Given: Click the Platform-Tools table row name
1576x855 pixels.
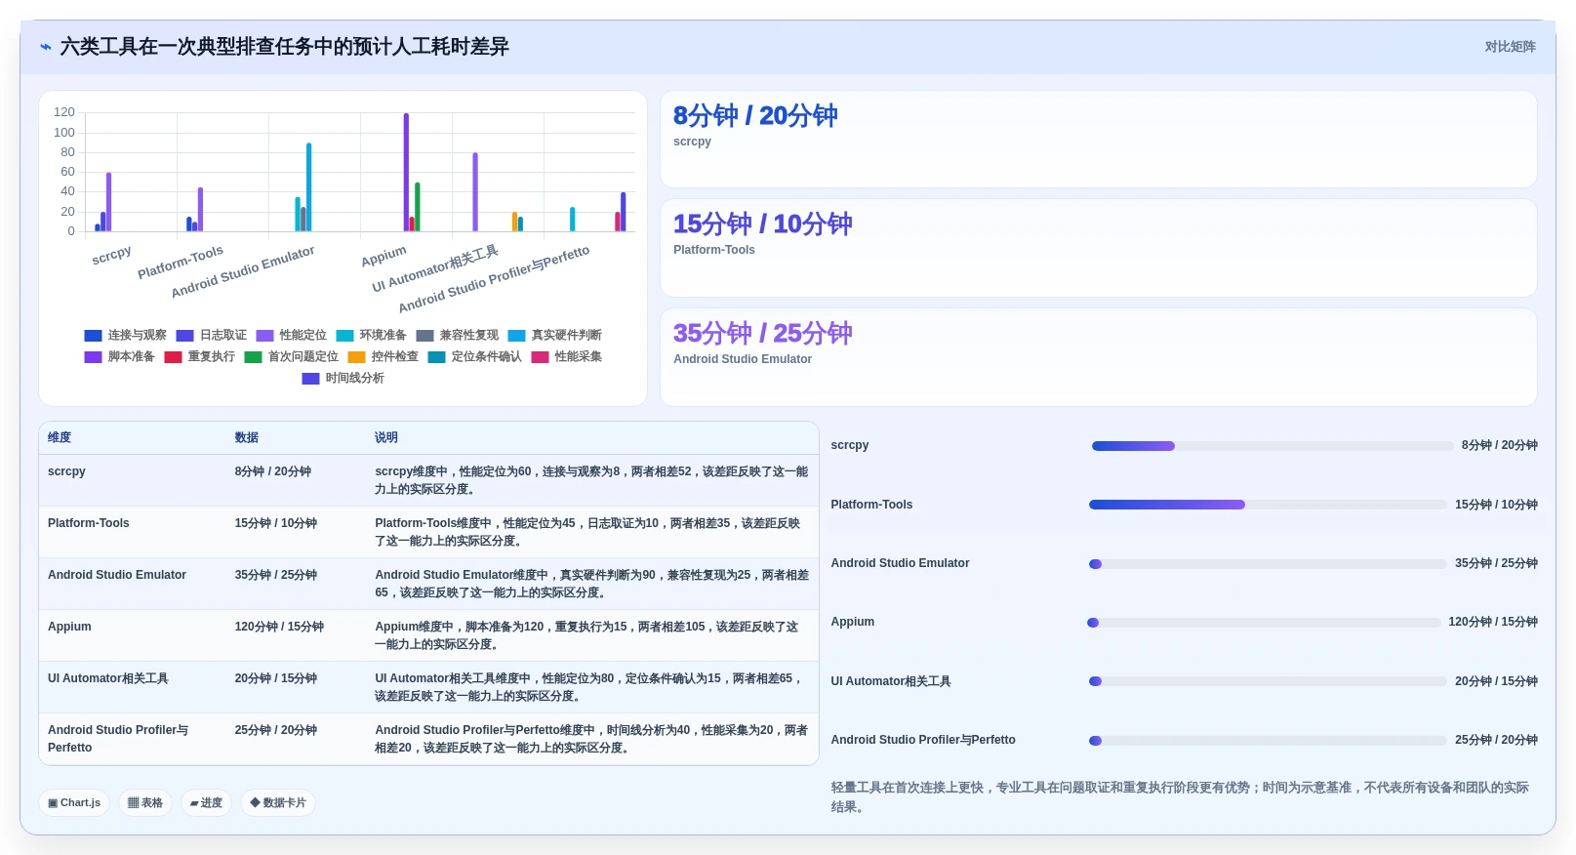Looking at the screenshot, I should tap(89, 523).
